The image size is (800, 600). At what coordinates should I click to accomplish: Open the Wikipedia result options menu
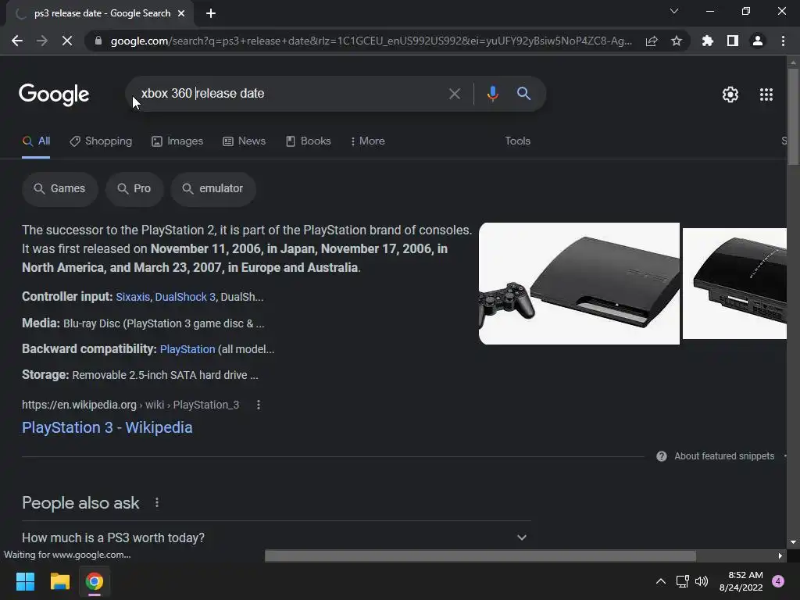pyautogui.click(x=259, y=405)
